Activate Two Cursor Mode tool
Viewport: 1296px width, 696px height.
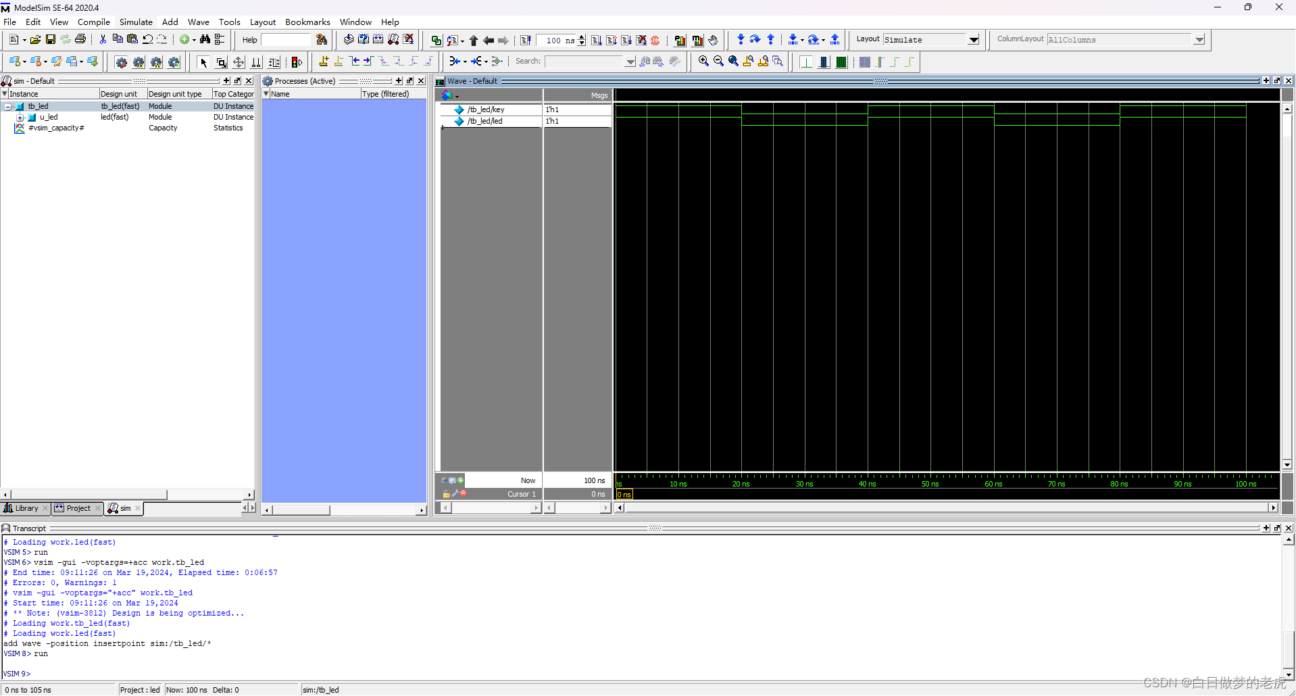[x=256, y=62]
